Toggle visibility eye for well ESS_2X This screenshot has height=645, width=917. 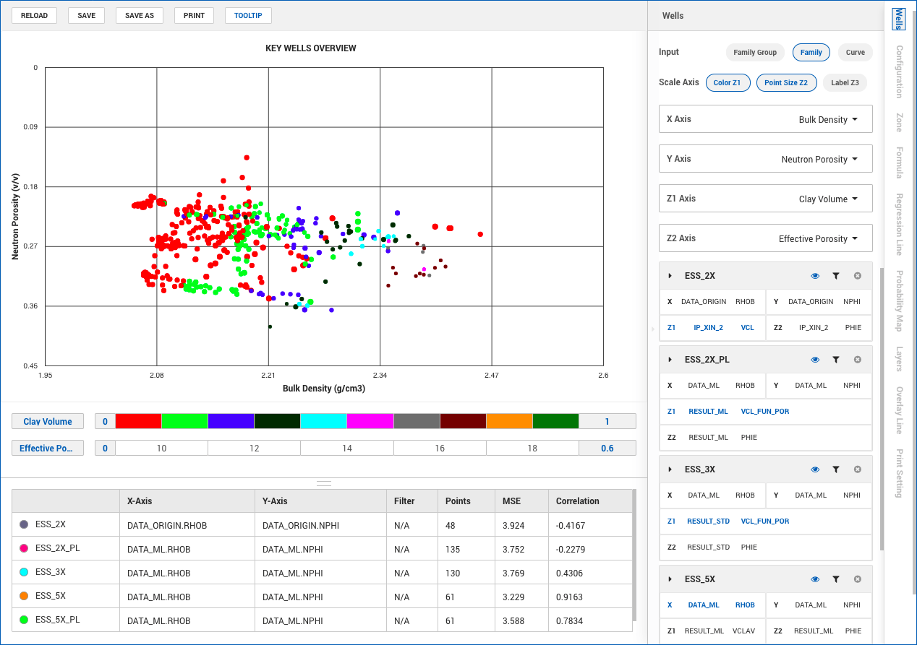[x=815, y=276]
